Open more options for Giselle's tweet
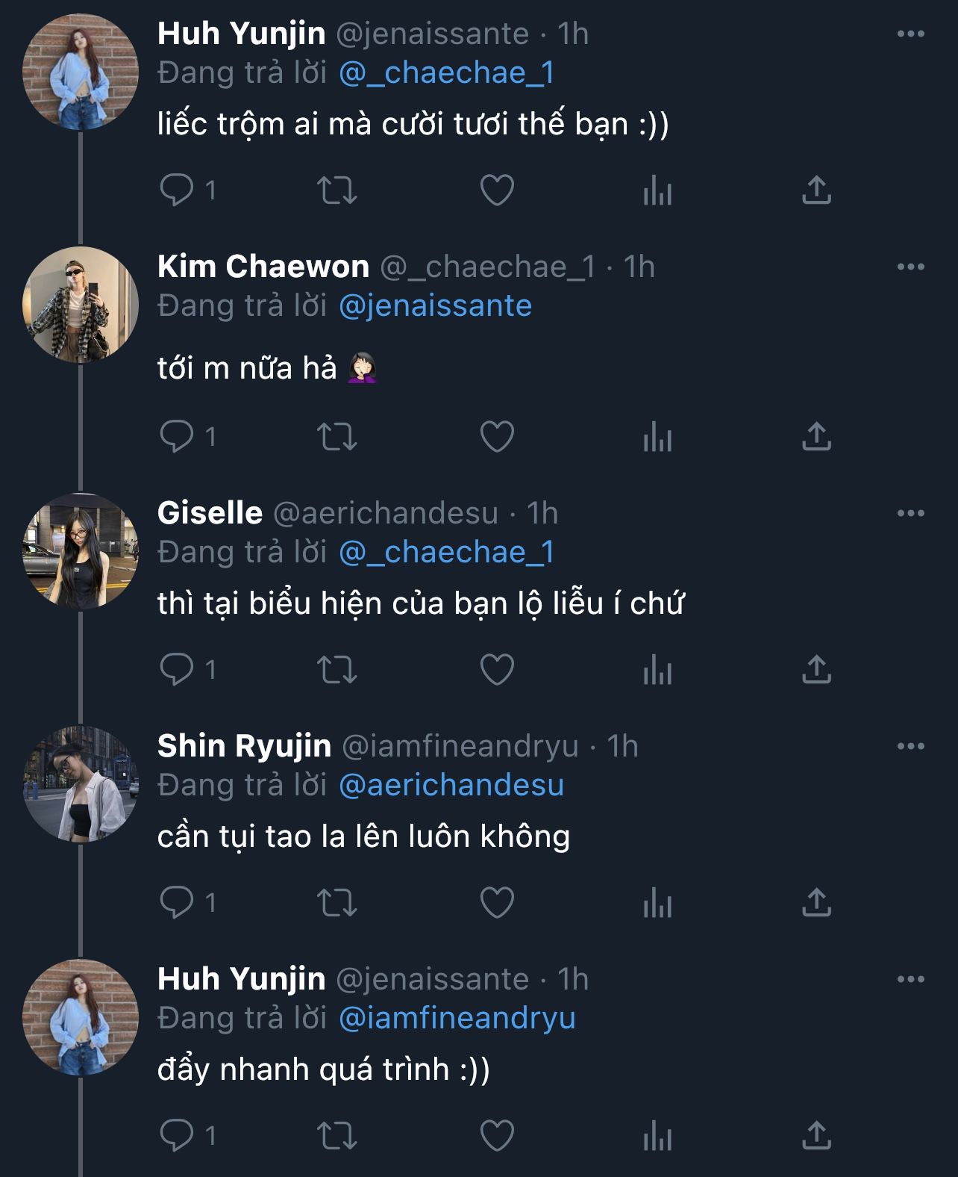Screen dimensions: 958x1177 point(910,513)
